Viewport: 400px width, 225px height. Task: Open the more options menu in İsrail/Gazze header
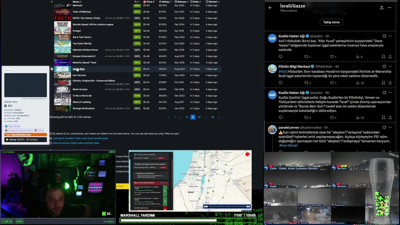(389, 7)
